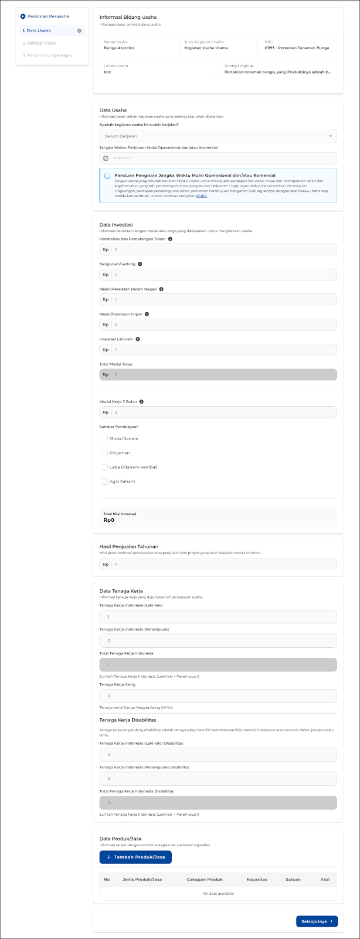
Task: Click the info icon beside Mesin/Peralatan Impor
Action: pos(147,314)
